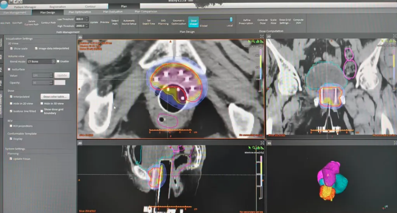
Task: Click Compute Dose
Action: coord(263,21)
